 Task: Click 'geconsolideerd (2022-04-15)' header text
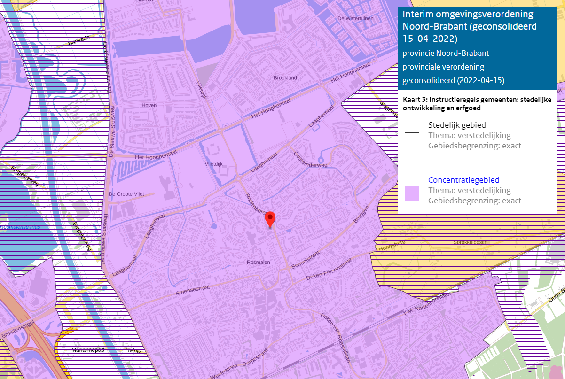click(454, 80)
